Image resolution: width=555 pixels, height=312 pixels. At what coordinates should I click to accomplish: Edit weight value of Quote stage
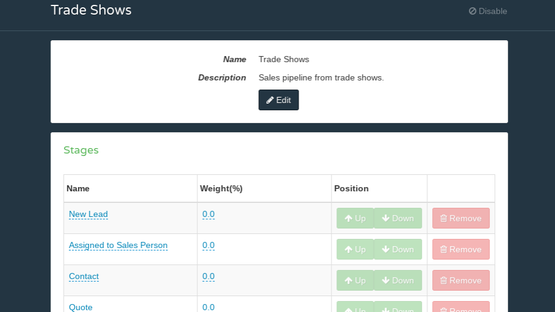tap(208, 307)
